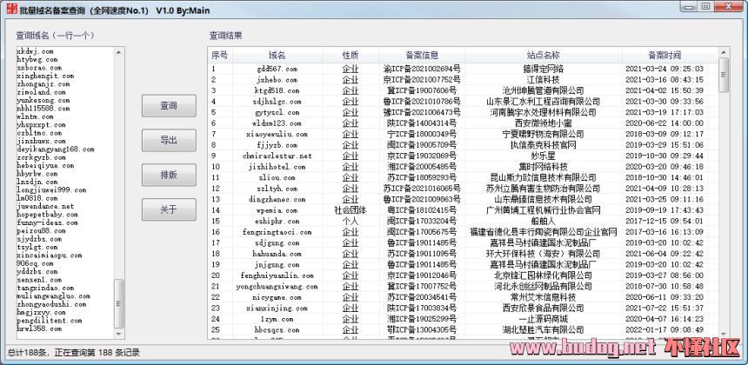Click results table scrollbar thumb
This screenshot has height=365, width=748.
(723, 75)
